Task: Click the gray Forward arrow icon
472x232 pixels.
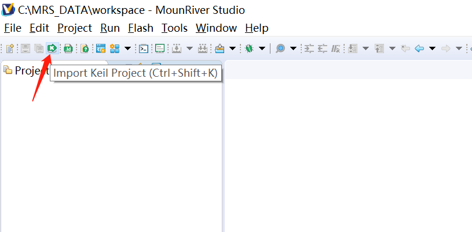Action: click(445, 48)
